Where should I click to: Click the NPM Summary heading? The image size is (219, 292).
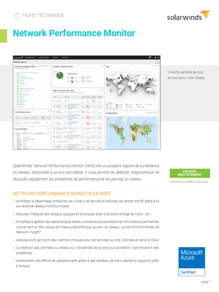point(20,62)
